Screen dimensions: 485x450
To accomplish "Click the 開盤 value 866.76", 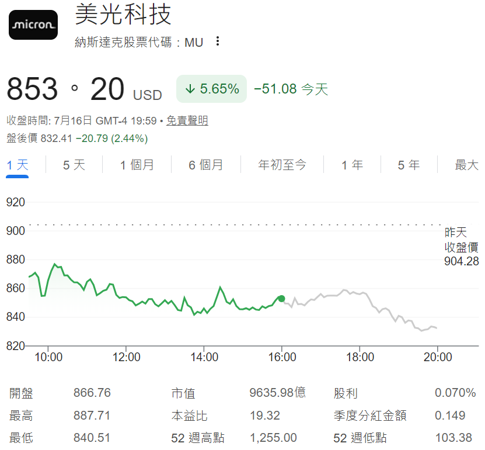I will coord(92,393).
